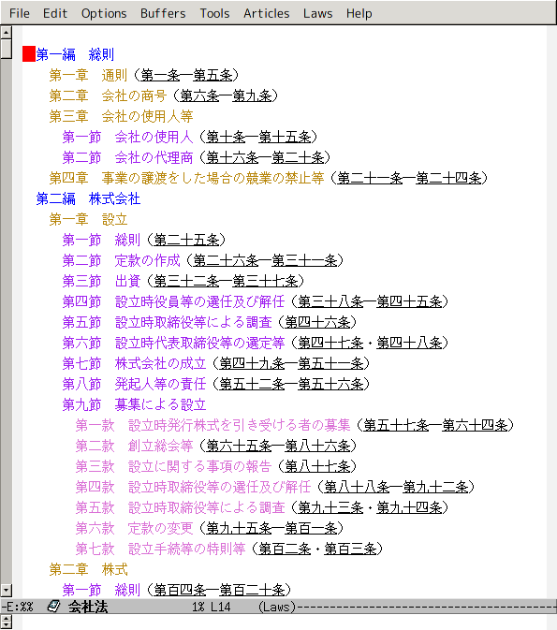
Task: Open the Buffers menu
Action: coord(163,13)
